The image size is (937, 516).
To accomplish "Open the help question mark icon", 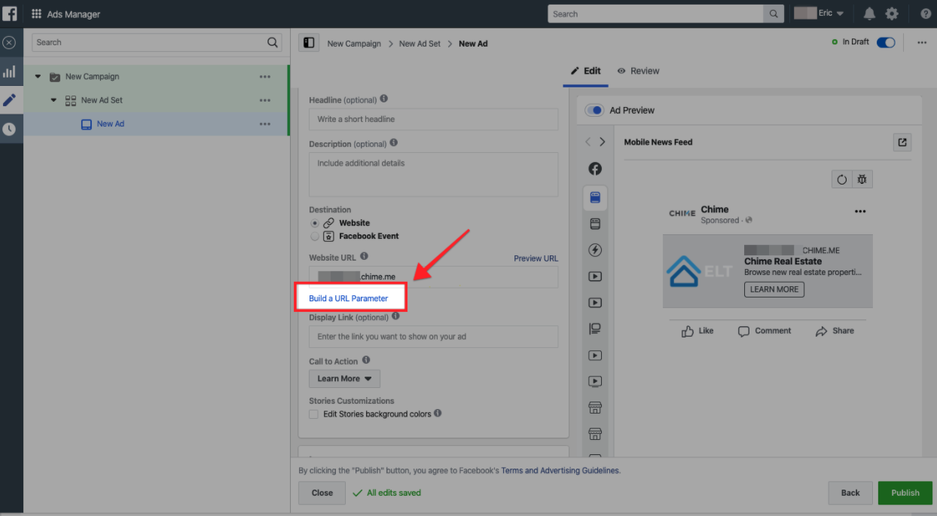I will (926, 14).
